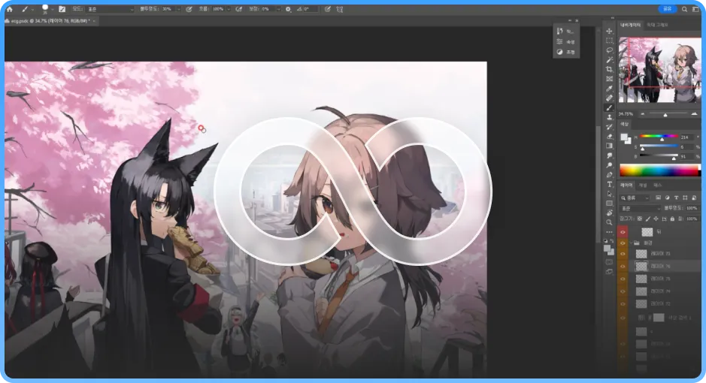Select the Rectangle shape tool

coord(609,204)
